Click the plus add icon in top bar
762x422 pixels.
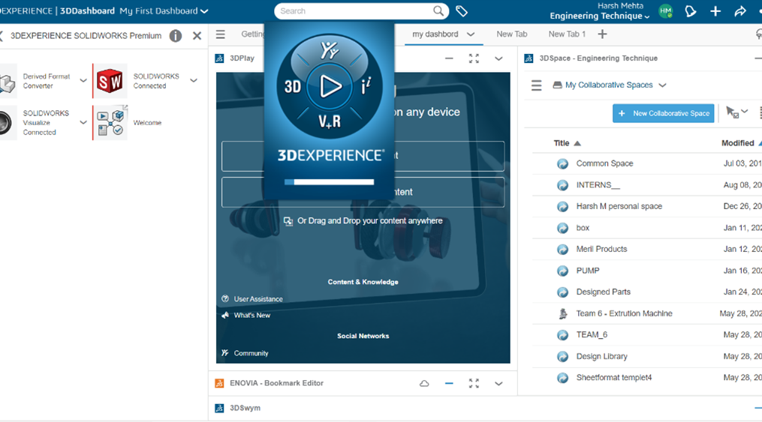(x=715, y=11)
